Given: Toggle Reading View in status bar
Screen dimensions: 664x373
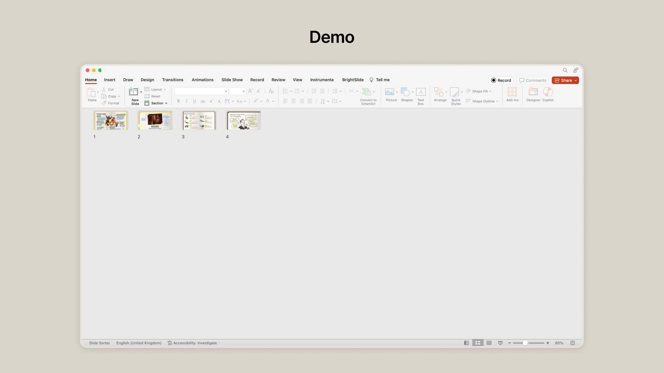Looking at the screenshot, I should 489,343.
